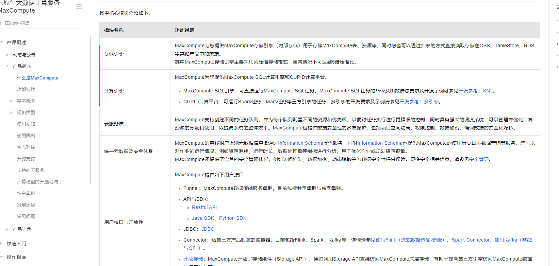Expand the 产品计费 tree node

click(7, 229)
